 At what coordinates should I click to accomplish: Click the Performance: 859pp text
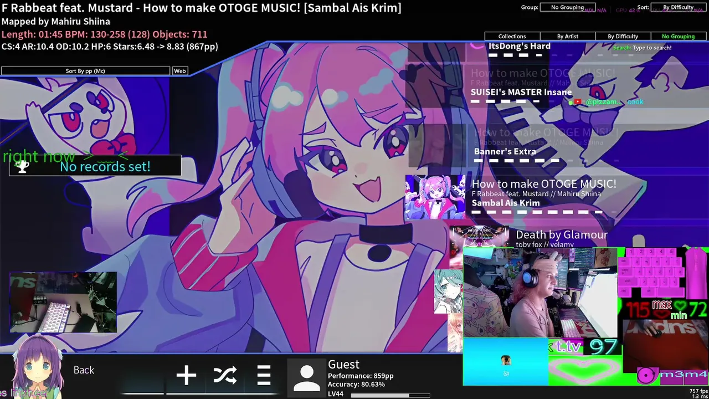pyautogui.click(x=361, y=376)
